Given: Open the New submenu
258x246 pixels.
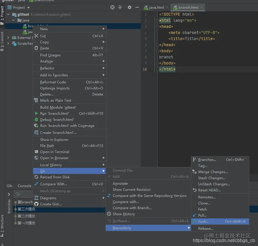Looking at the screenshot, I should [70, 29].
